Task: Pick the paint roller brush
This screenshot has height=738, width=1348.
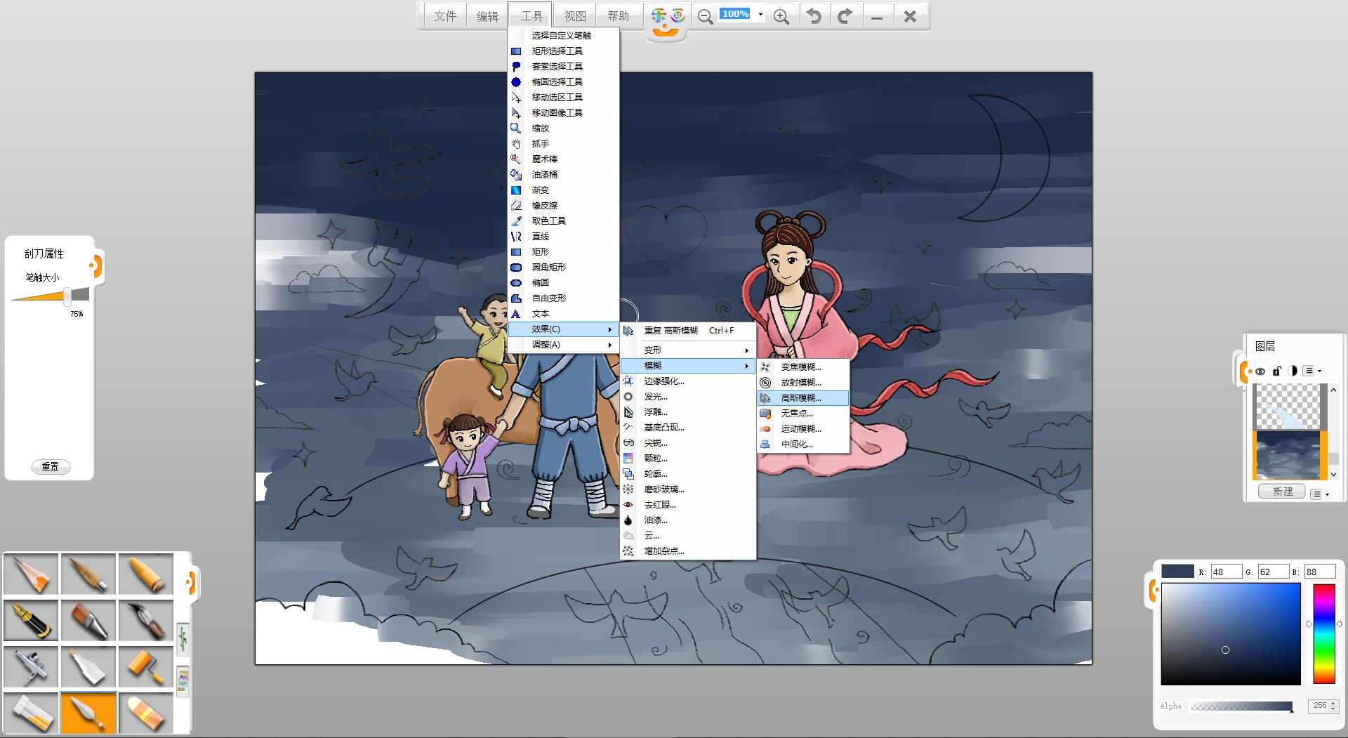Action: pos(145,666)
